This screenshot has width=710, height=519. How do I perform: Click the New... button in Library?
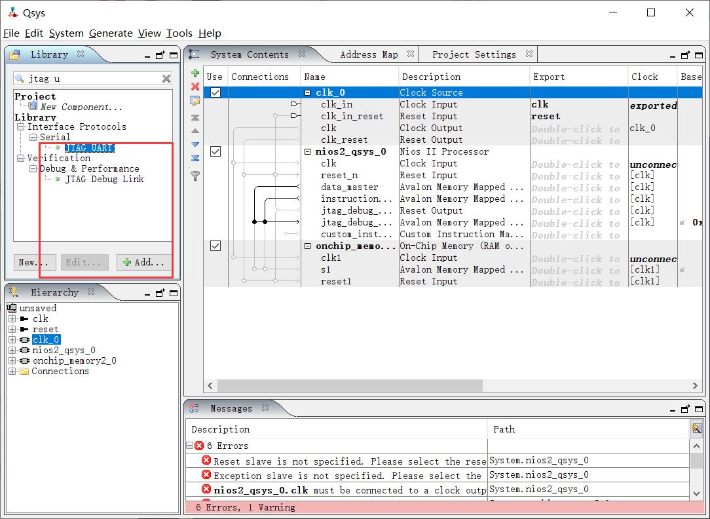point(35,261)
